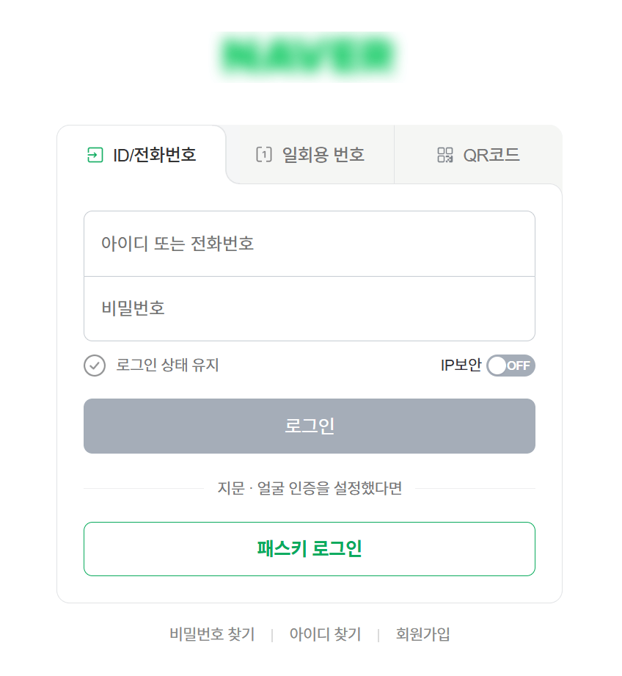Click the checkmark circle icon
The image size is (622, 676).
[95, 366]
